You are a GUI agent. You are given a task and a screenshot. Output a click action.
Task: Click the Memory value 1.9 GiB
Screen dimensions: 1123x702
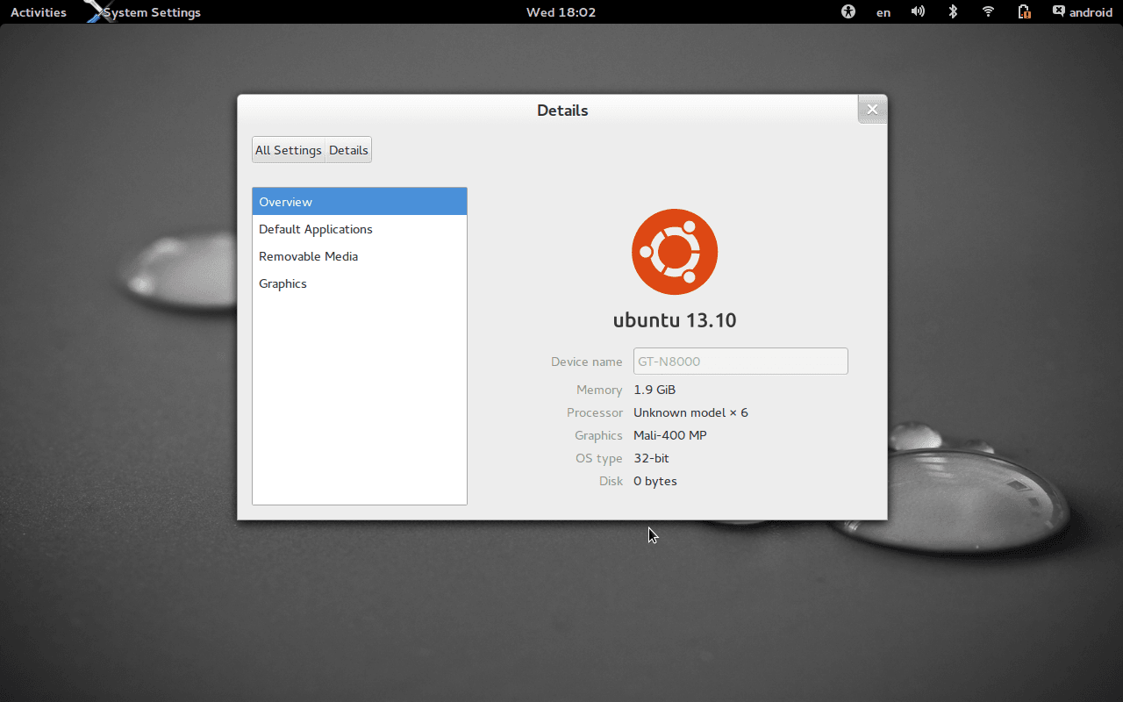[654, 390]
